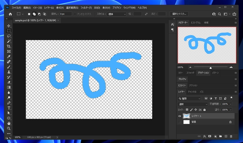
Task: Select the Healing Brush tool
Action: pyautogui.click(x=9, y=62)
